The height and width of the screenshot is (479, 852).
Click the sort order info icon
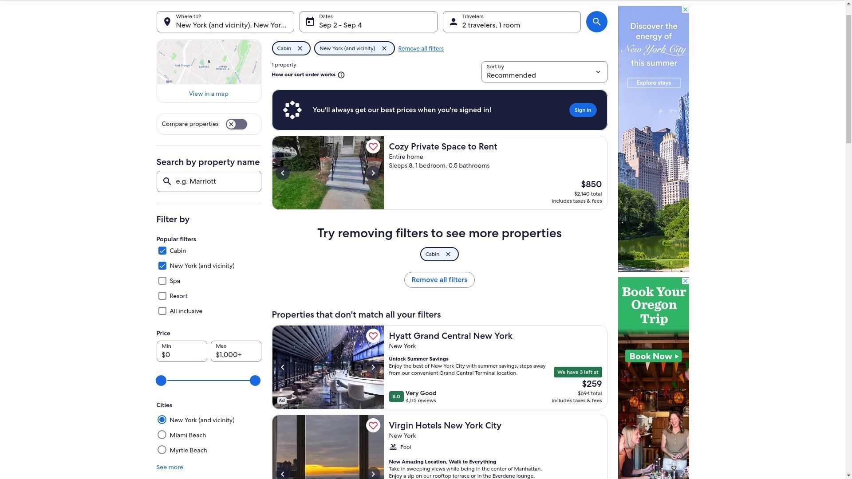pyautogui.click(x=341, y=75)
